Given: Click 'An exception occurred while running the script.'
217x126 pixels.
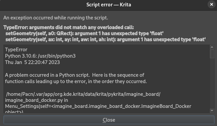Looking at the screenshot, I should click(x=56, y=18).
